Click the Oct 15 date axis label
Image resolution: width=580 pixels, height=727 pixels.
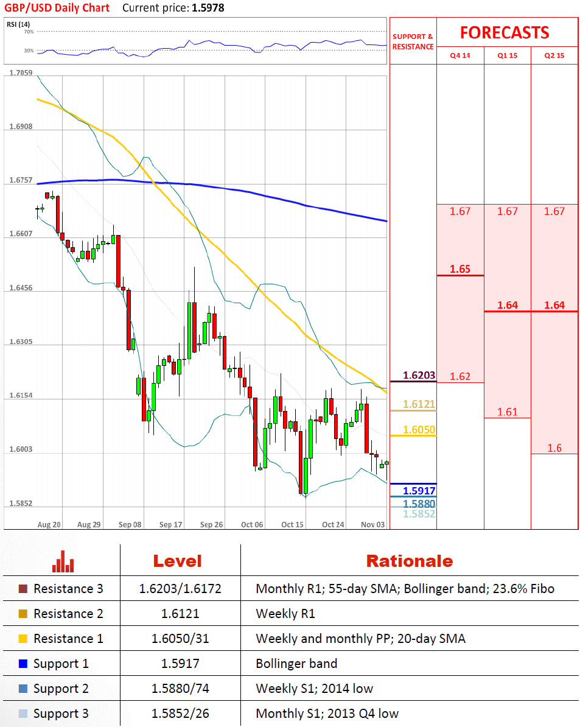292,525
